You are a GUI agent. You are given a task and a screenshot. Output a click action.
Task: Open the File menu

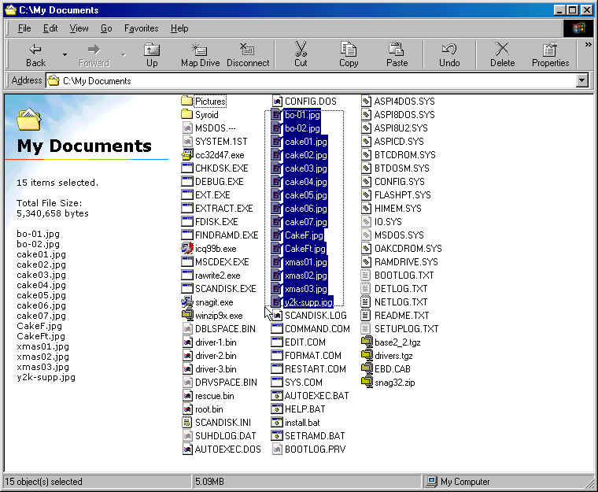[24, 28]
